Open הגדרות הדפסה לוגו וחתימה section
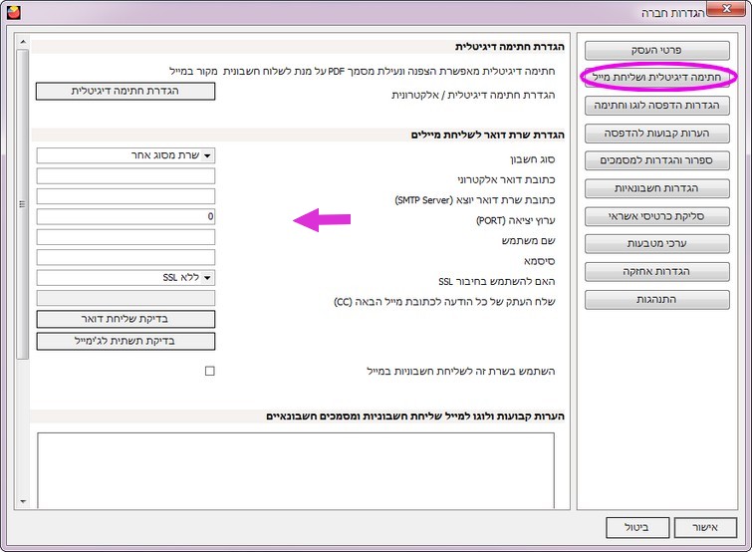752x552 pixels. pos(657,106)
